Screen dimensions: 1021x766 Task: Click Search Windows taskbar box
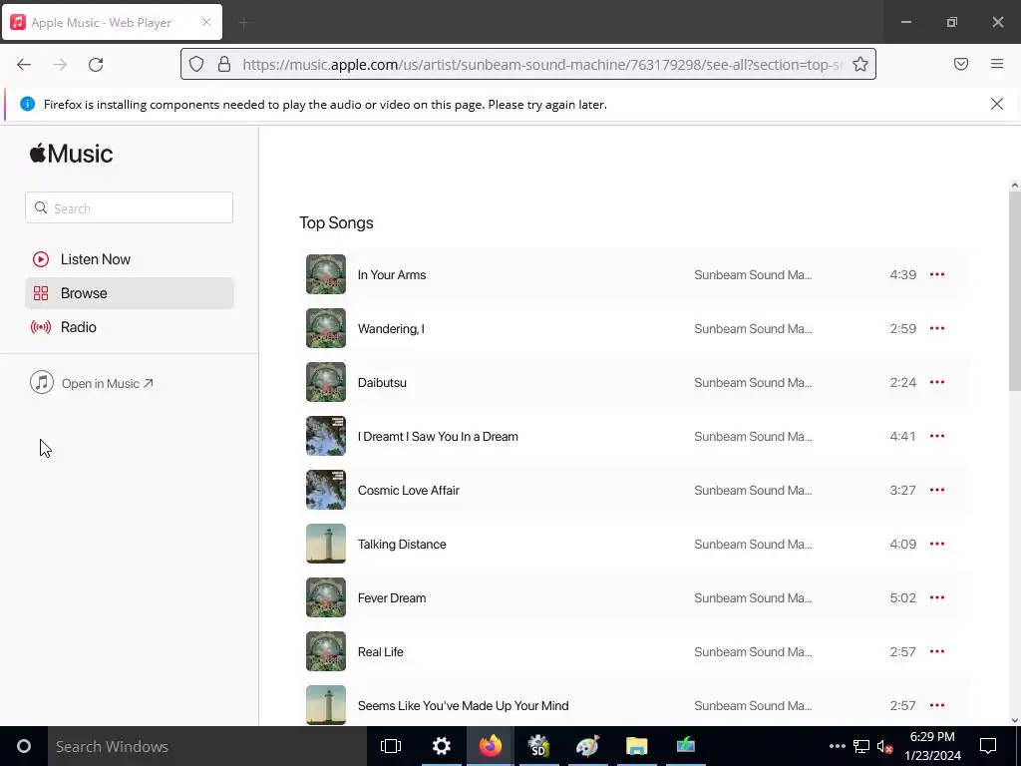(x=207, y=746)
